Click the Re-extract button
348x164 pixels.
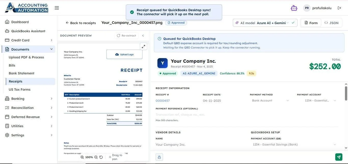click(x=126, y=36)
